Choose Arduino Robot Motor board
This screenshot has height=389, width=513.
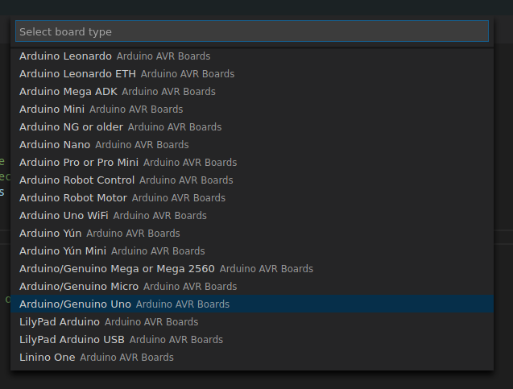click(252, 197)
